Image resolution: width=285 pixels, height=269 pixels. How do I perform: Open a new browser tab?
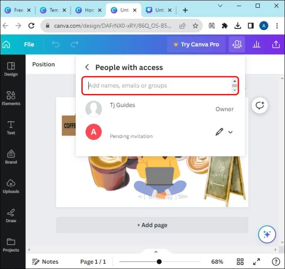pyautogui.click(x=185, y=10)
